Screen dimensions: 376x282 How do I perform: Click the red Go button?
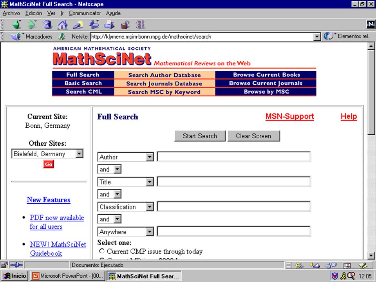pos(49,164)
